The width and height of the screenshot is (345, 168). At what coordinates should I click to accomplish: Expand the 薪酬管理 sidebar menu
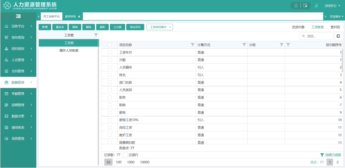pos(18,83)
